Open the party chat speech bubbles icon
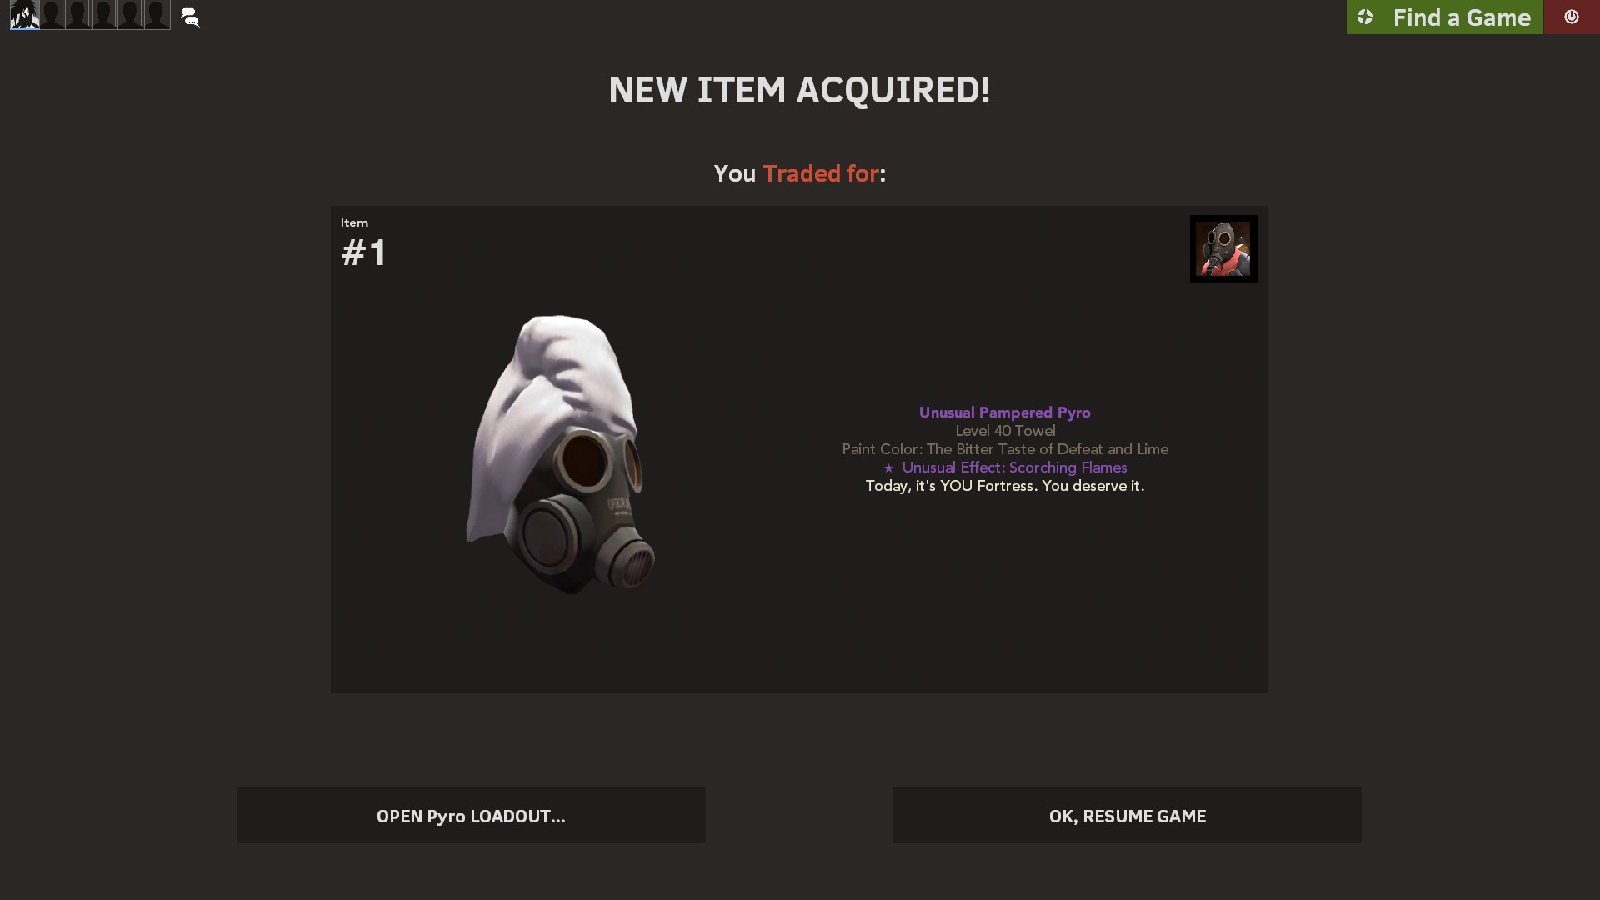 pos(190,17)
